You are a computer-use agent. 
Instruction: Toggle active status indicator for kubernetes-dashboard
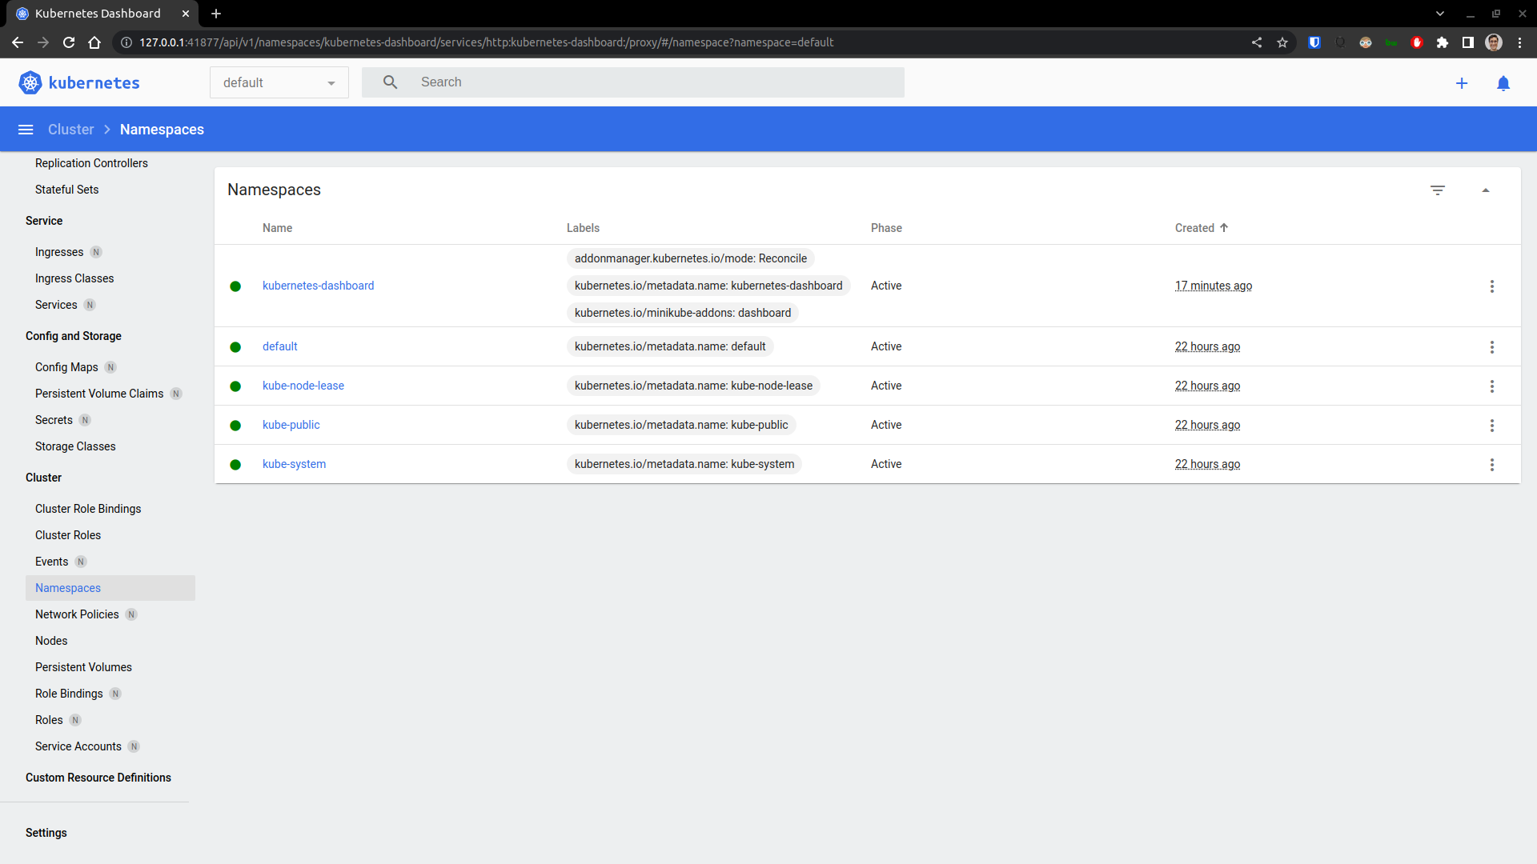238,285
